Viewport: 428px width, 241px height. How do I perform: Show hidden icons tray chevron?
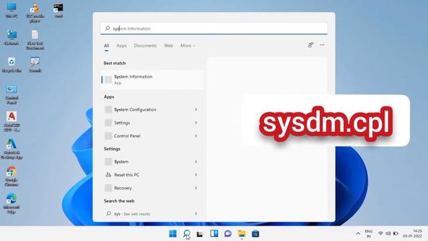point(358,234)
